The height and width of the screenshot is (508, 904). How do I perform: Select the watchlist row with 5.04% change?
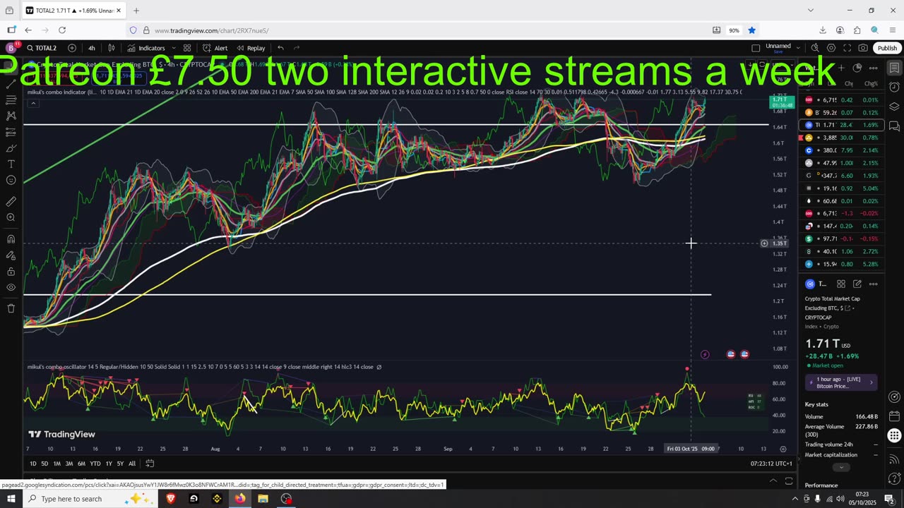[842, 188]
